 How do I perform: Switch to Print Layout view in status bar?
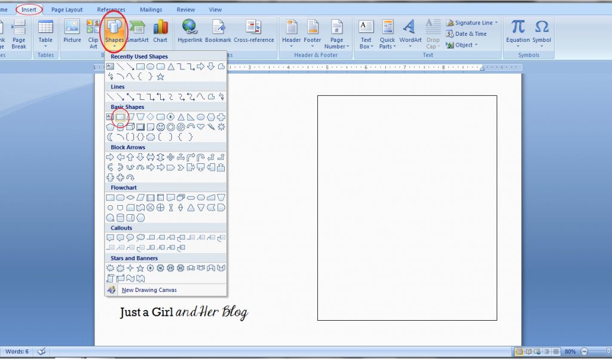click(519, 351)
